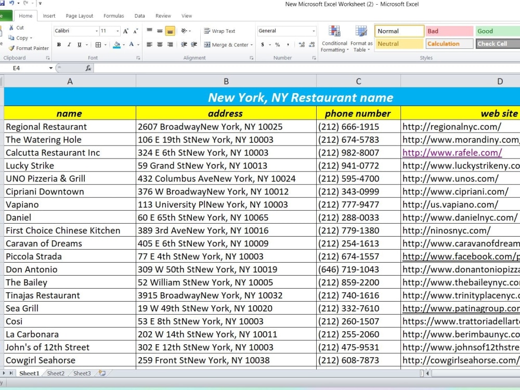This screenshot has width=520, height=390.
Task: Click Wrap Text
Action: click(x=219, y=31)
